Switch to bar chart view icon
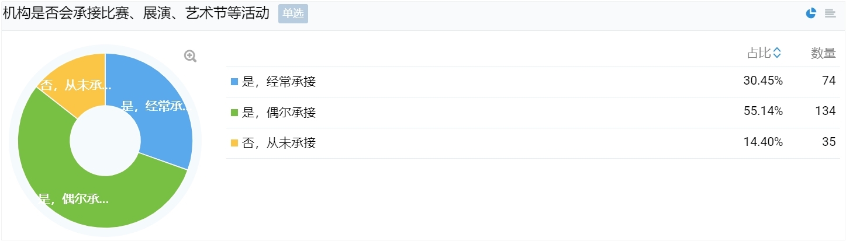846x241 pixels. 830,13
